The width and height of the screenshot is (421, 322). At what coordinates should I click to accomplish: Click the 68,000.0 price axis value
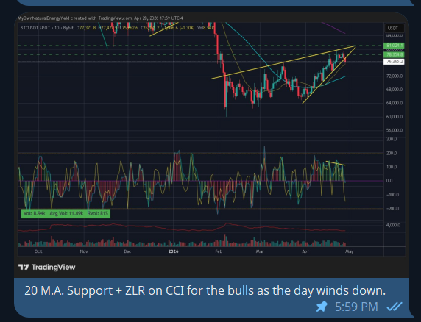(x=395, y=89)
